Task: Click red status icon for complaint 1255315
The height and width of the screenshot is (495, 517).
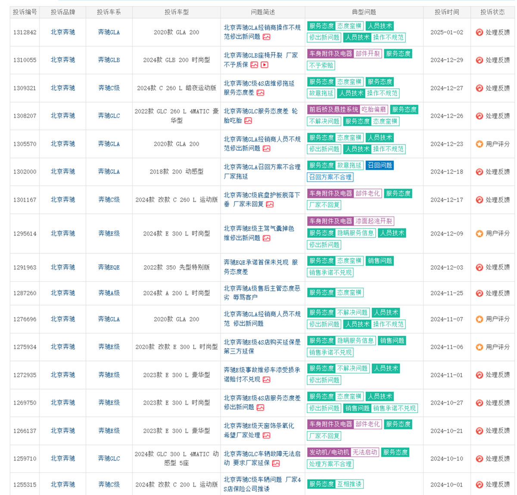Action: tap(479, 485)
